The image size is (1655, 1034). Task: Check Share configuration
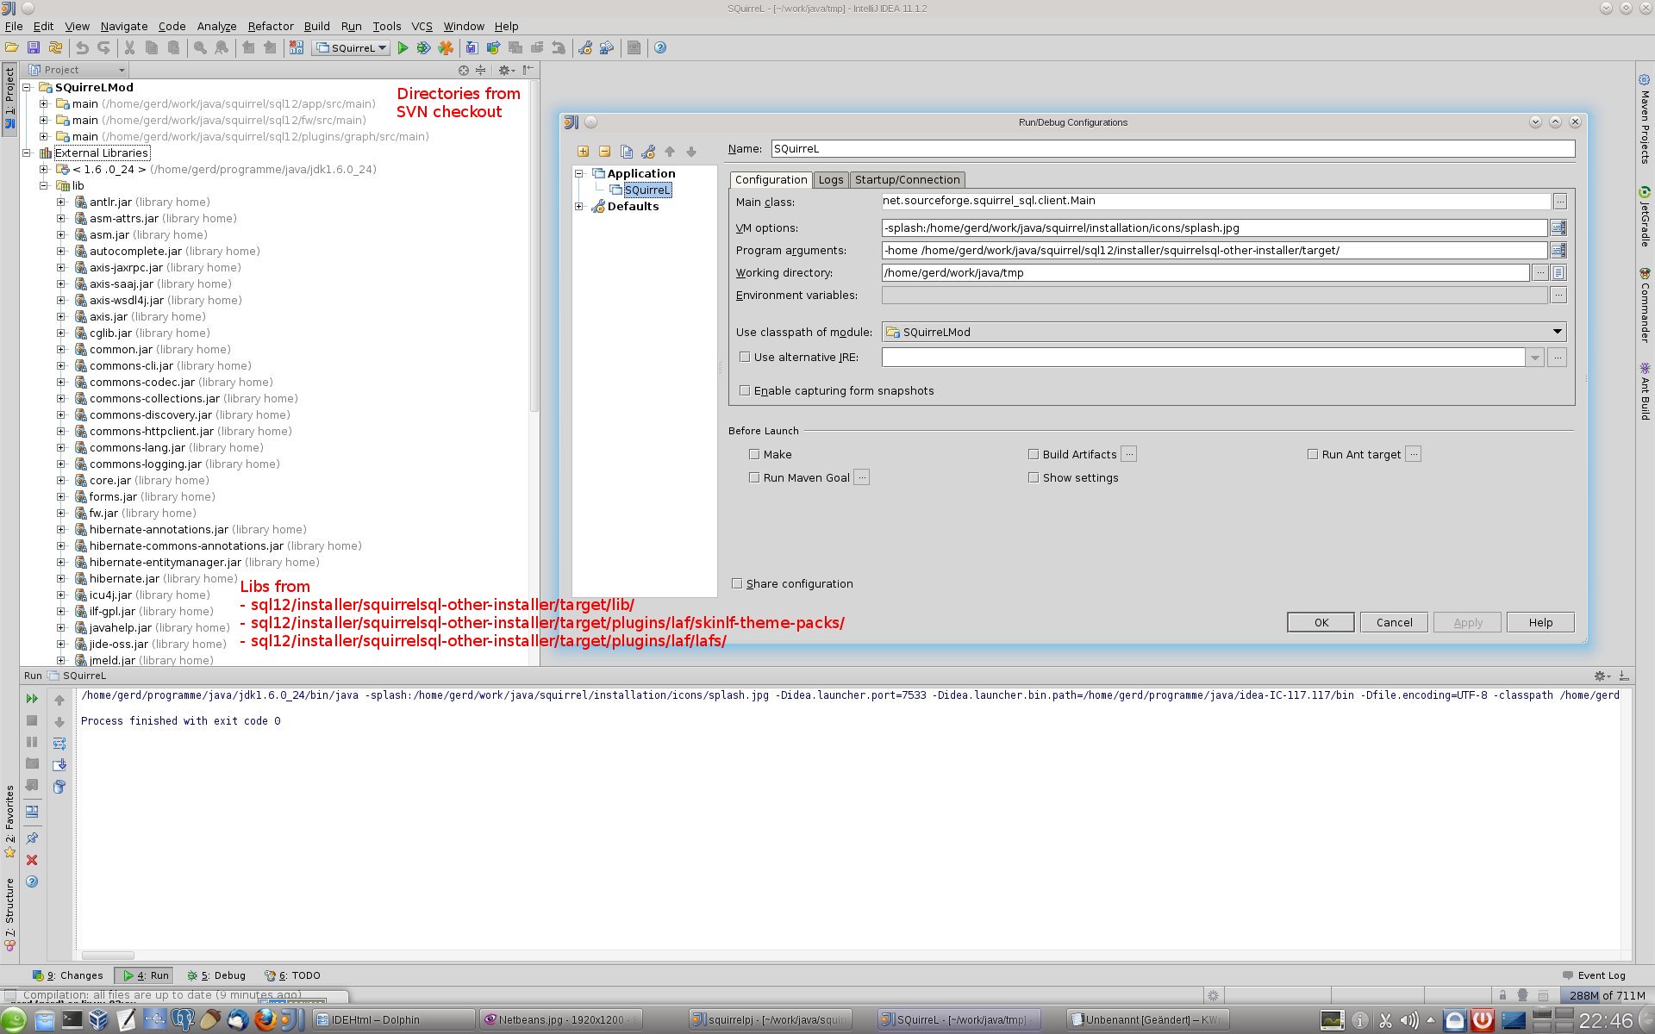pos(737,583)
